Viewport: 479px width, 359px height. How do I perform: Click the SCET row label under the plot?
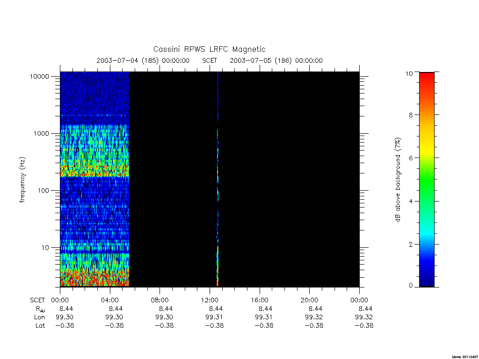(x=37, y=300)
